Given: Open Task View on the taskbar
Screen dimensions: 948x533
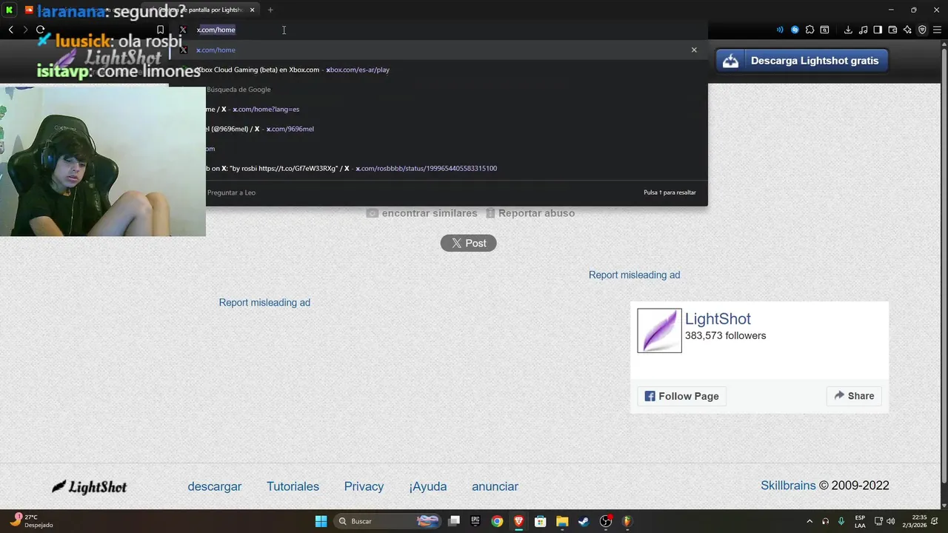Looking at the screenshot, I should point(454,521).
